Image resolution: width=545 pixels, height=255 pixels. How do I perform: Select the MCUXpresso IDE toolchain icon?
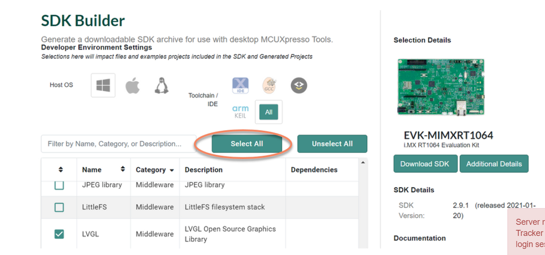tap(241, 86)
